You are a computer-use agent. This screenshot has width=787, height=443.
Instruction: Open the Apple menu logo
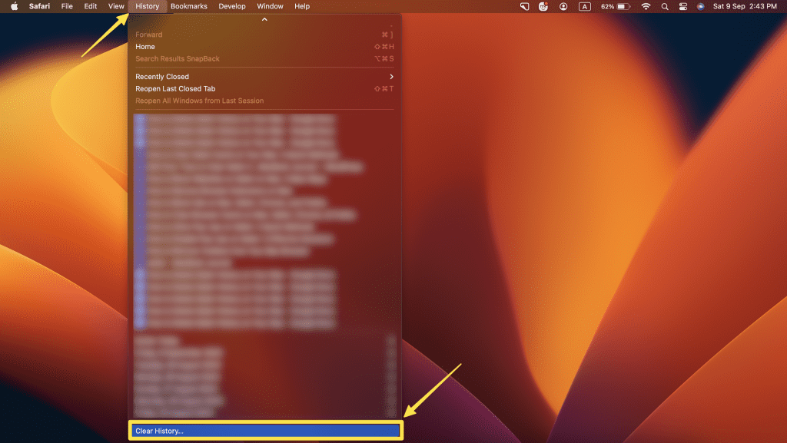(14, 6)
